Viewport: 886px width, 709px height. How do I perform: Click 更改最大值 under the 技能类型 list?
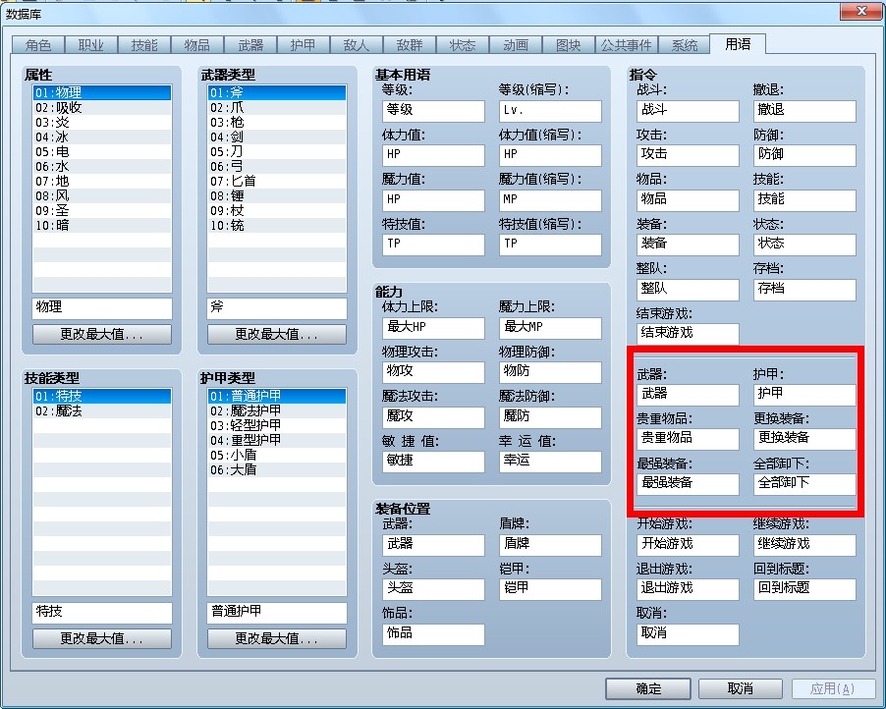[102, 638]
